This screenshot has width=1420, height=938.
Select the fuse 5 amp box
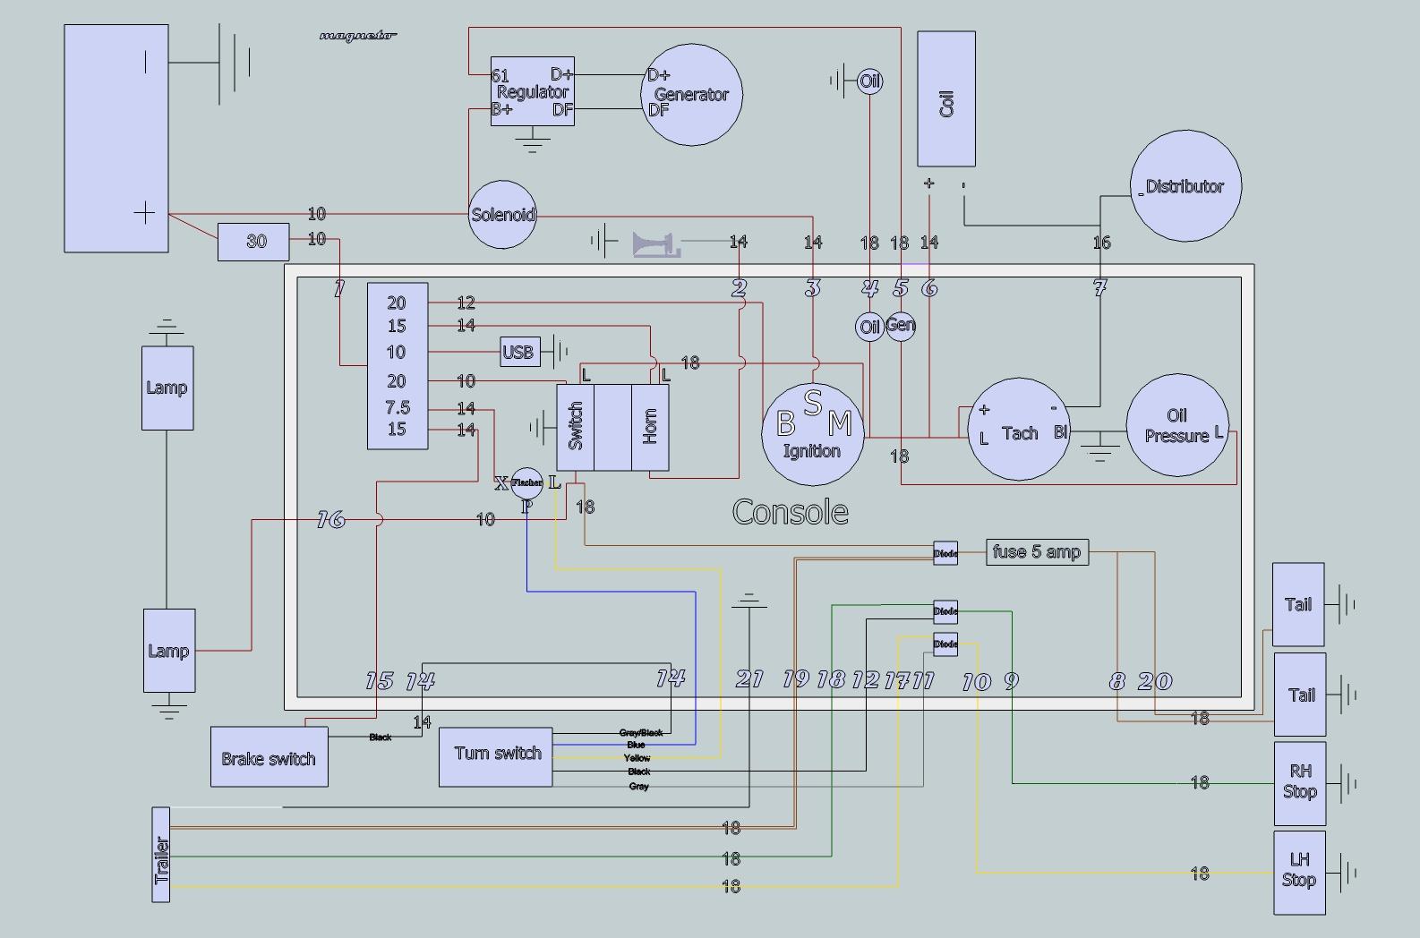[1037, 552]
